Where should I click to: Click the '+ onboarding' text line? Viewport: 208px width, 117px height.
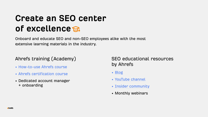pyautogui.click(x=31, y=85)
